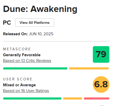Select the yellow mixed critic reviews bar

click(89, 68)
